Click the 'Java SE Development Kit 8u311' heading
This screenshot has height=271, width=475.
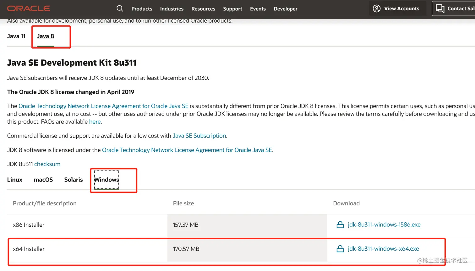(72, 63)
